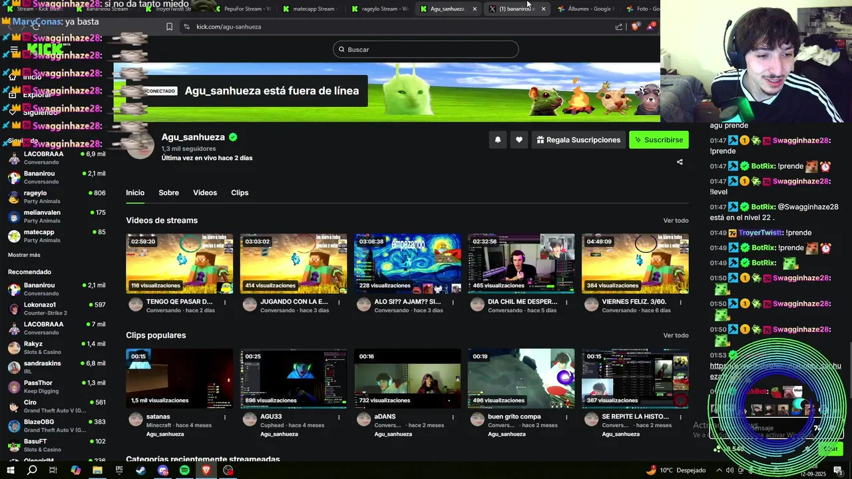Click the share icon below Suscribirse

click(x=680, y=162)
